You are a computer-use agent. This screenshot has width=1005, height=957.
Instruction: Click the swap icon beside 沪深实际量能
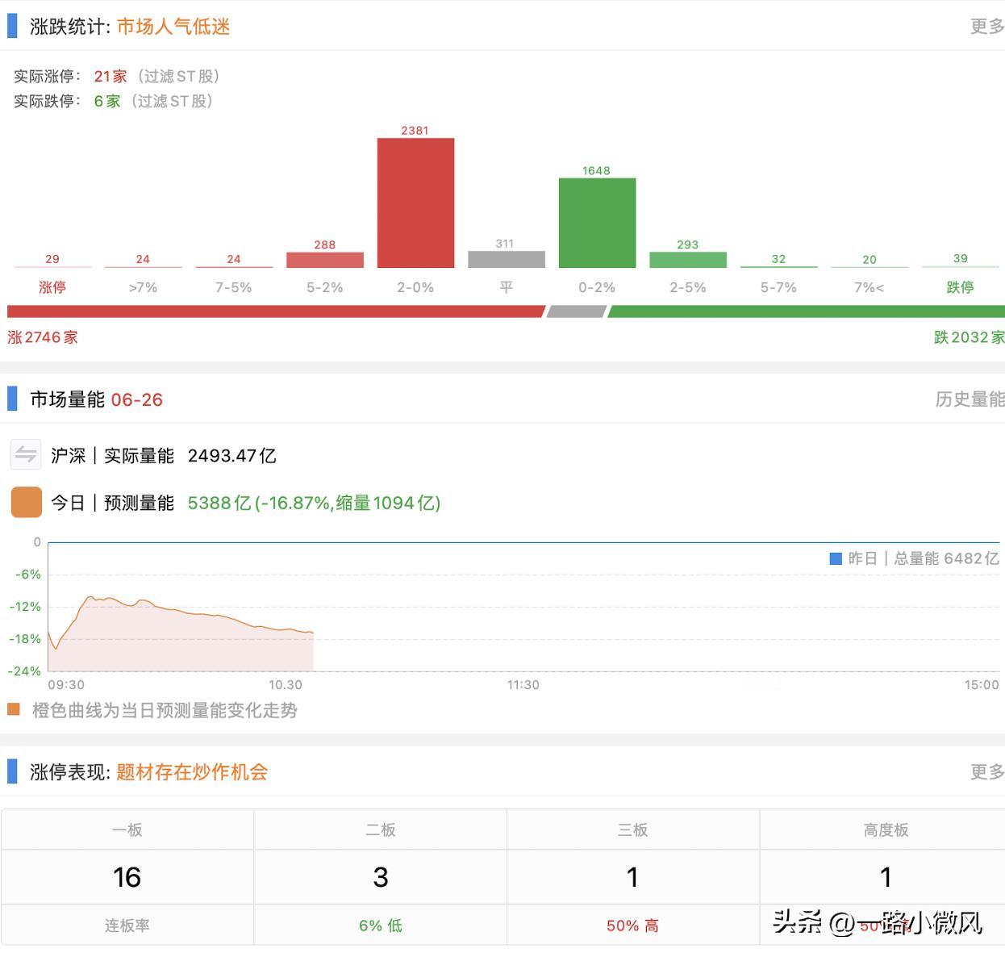pyautogui.click(x=25, y=454)
